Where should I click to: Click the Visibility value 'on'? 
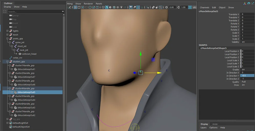pos(243,42)
